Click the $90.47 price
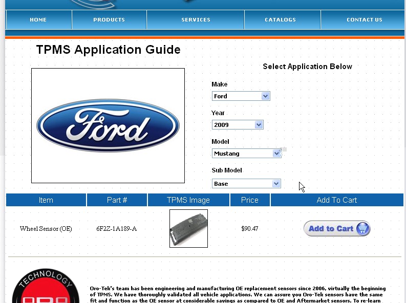This screenshot has width=406, height=303. pyautogui.click(x=250, y=229)
